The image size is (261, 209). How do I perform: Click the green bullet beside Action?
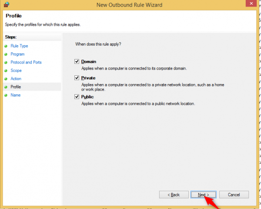point(6,79)
